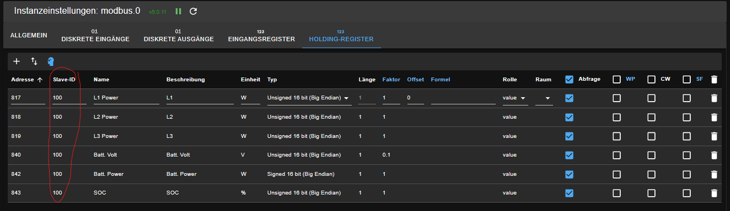Open Typ dropdown in L1 Power row
The height and width of the screenshot is (211, 730).
click(x=309, y=98)
